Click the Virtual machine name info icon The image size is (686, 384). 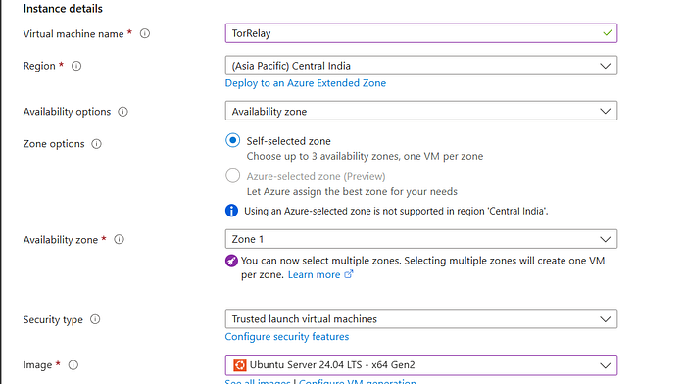tap(145, 33)
